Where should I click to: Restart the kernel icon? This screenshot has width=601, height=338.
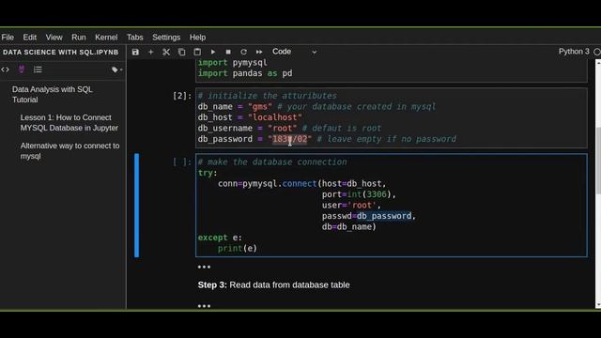(x=243, y=52)
